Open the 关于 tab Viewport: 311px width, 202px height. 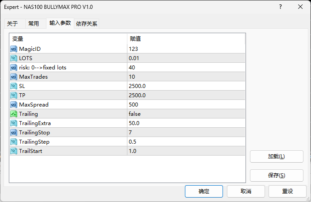12,24
